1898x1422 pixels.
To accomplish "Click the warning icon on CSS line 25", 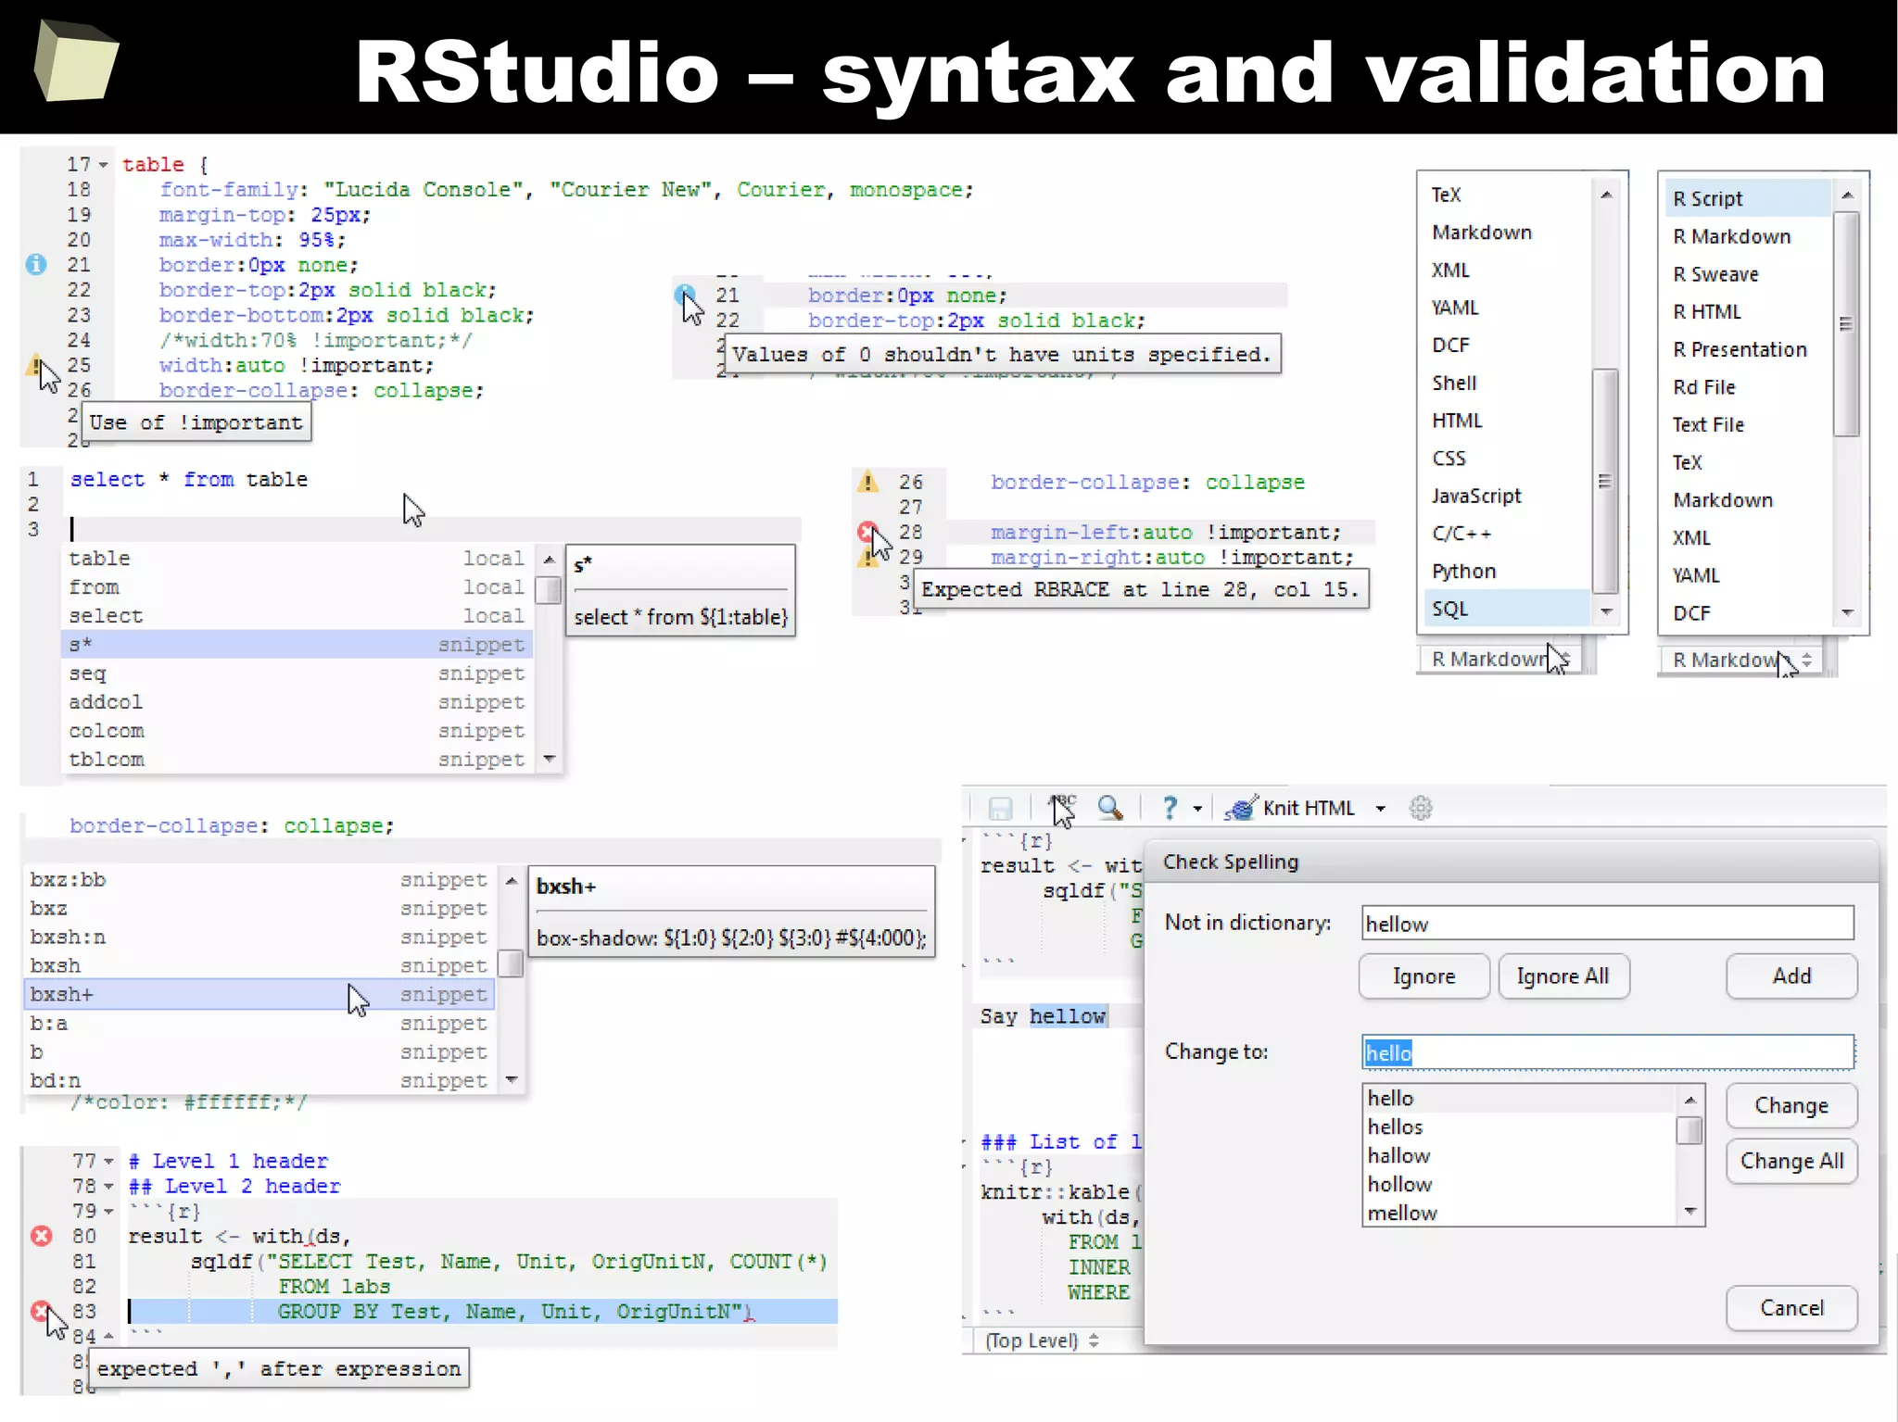I will click(x=34, y=364).
